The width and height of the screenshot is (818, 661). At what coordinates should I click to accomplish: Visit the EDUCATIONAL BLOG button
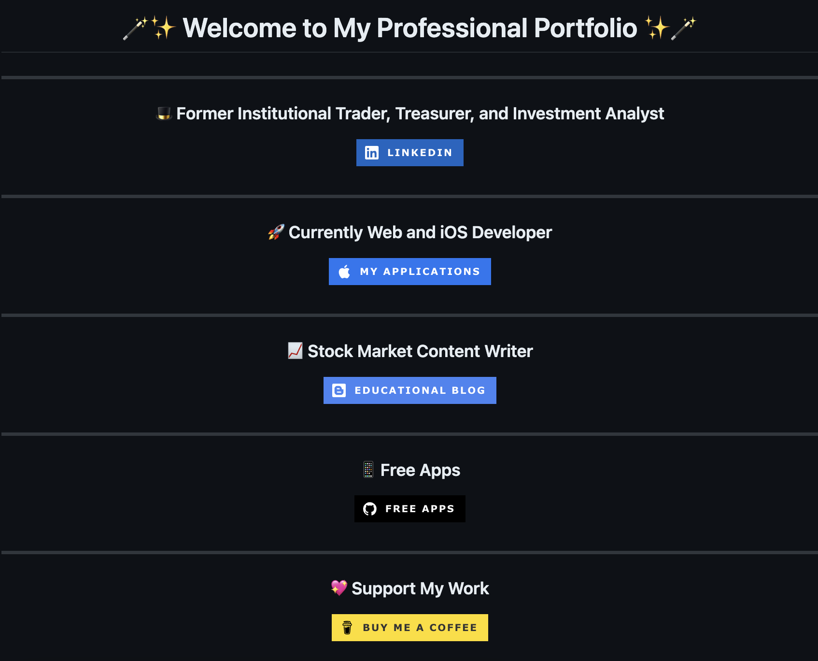420,390
